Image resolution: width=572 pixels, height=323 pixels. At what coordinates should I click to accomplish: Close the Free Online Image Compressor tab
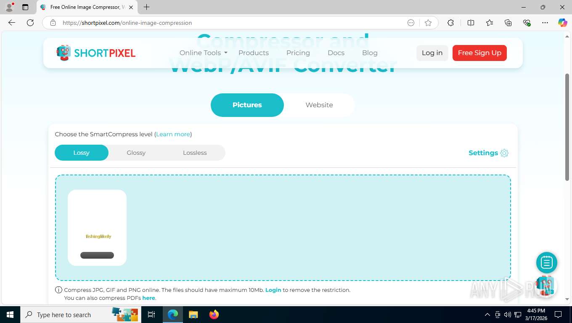(x=131, y=7)
